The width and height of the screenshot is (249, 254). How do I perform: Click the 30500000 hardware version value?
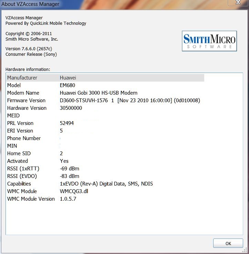point(71,108)
